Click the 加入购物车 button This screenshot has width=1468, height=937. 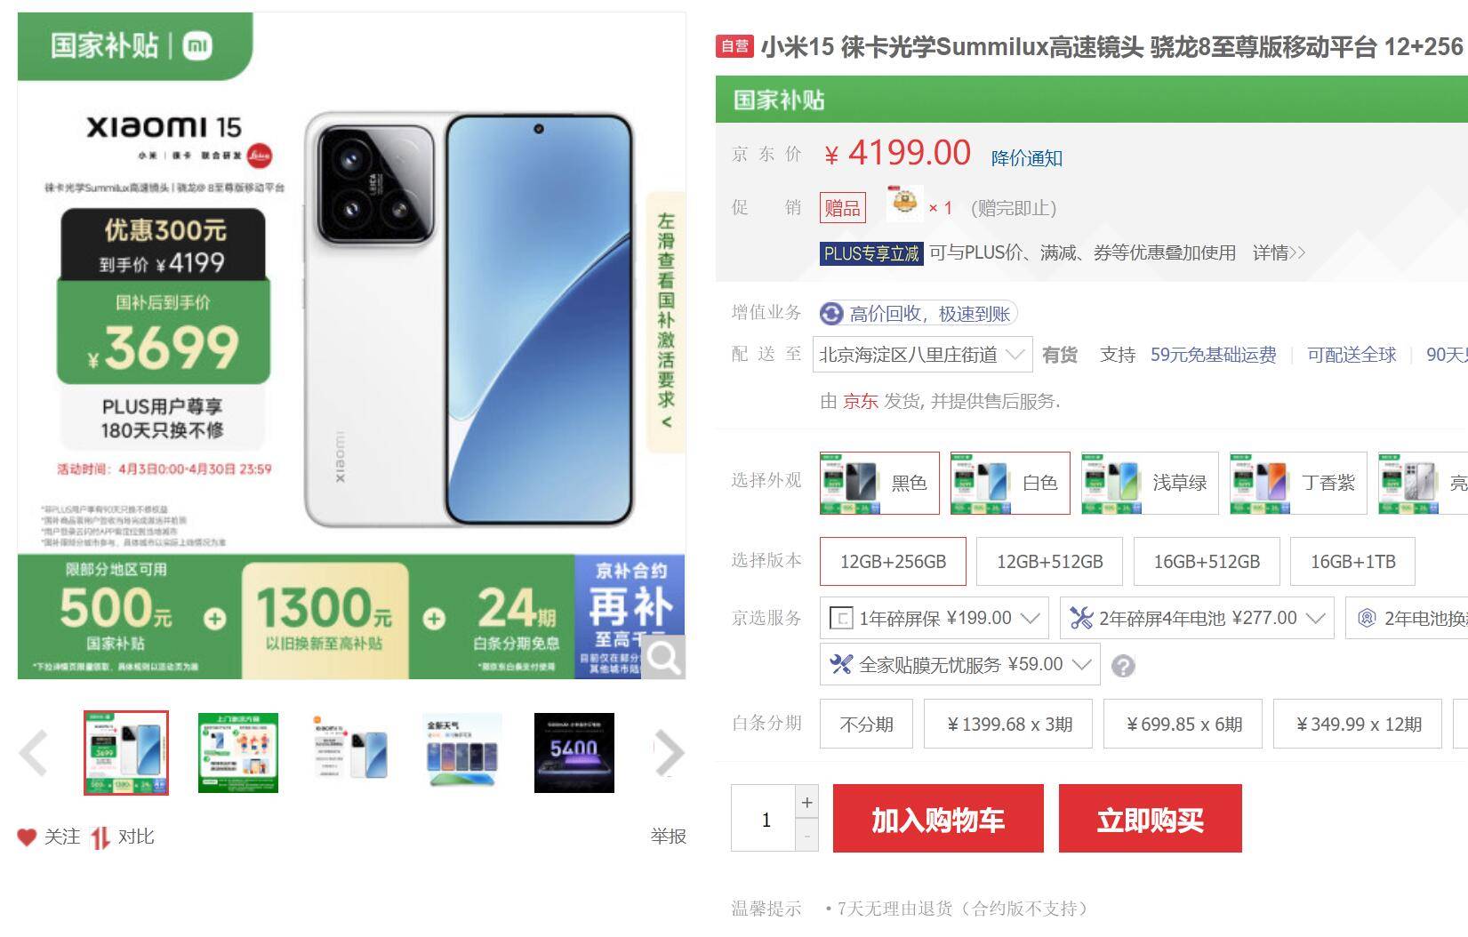(x=938, y=819)
